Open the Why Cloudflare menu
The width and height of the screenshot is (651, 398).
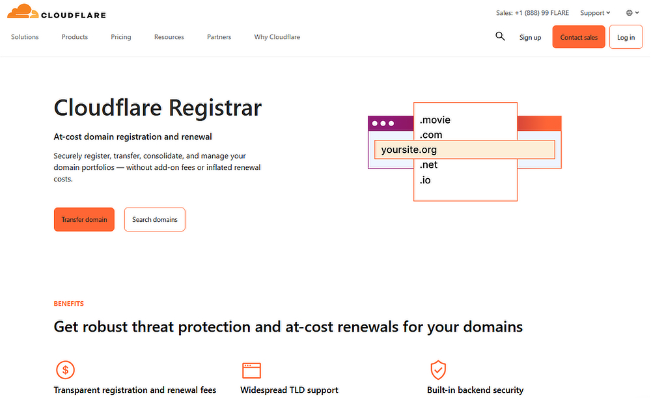click(277, 37)
